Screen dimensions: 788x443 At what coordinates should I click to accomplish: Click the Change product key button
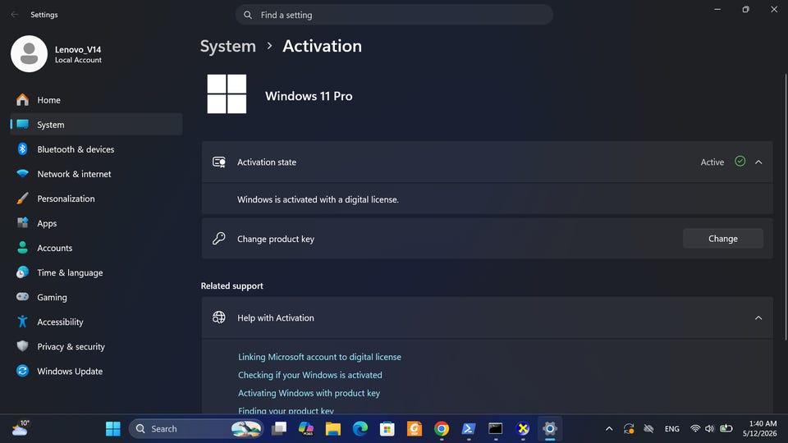coord(722,239)
